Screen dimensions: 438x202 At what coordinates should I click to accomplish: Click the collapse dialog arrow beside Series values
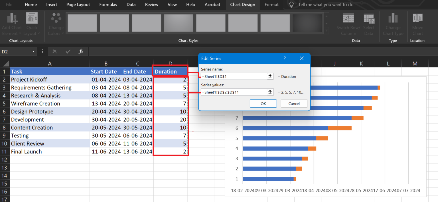pyautogui.click(x=270, y=92)
